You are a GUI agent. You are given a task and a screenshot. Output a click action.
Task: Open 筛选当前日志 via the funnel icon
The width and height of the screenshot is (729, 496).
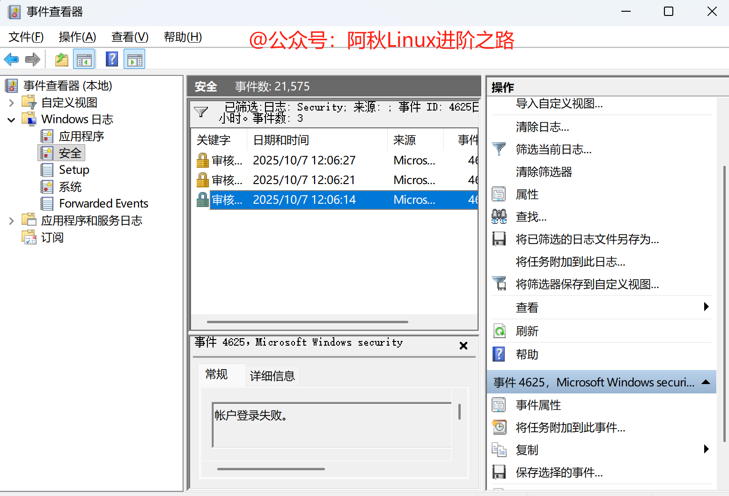[499, 148]
